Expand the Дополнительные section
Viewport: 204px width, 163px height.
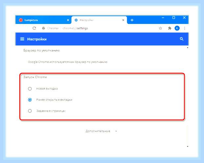pyautogui.click(x=101, y=131)
